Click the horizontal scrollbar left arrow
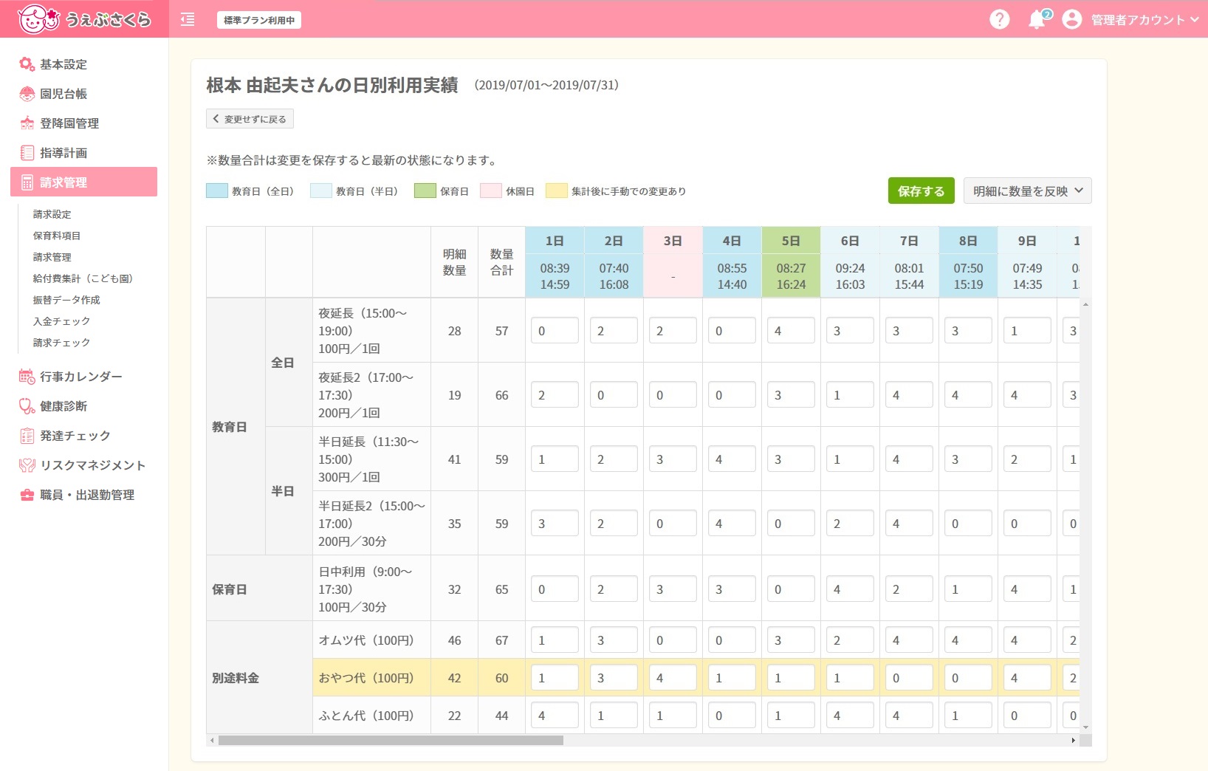This screenshot has width=1208, height=771. click(x=213, y=740)
